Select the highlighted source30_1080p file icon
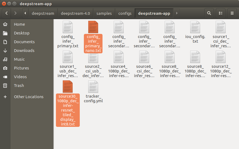239x149 pixels. click(68, 86)
